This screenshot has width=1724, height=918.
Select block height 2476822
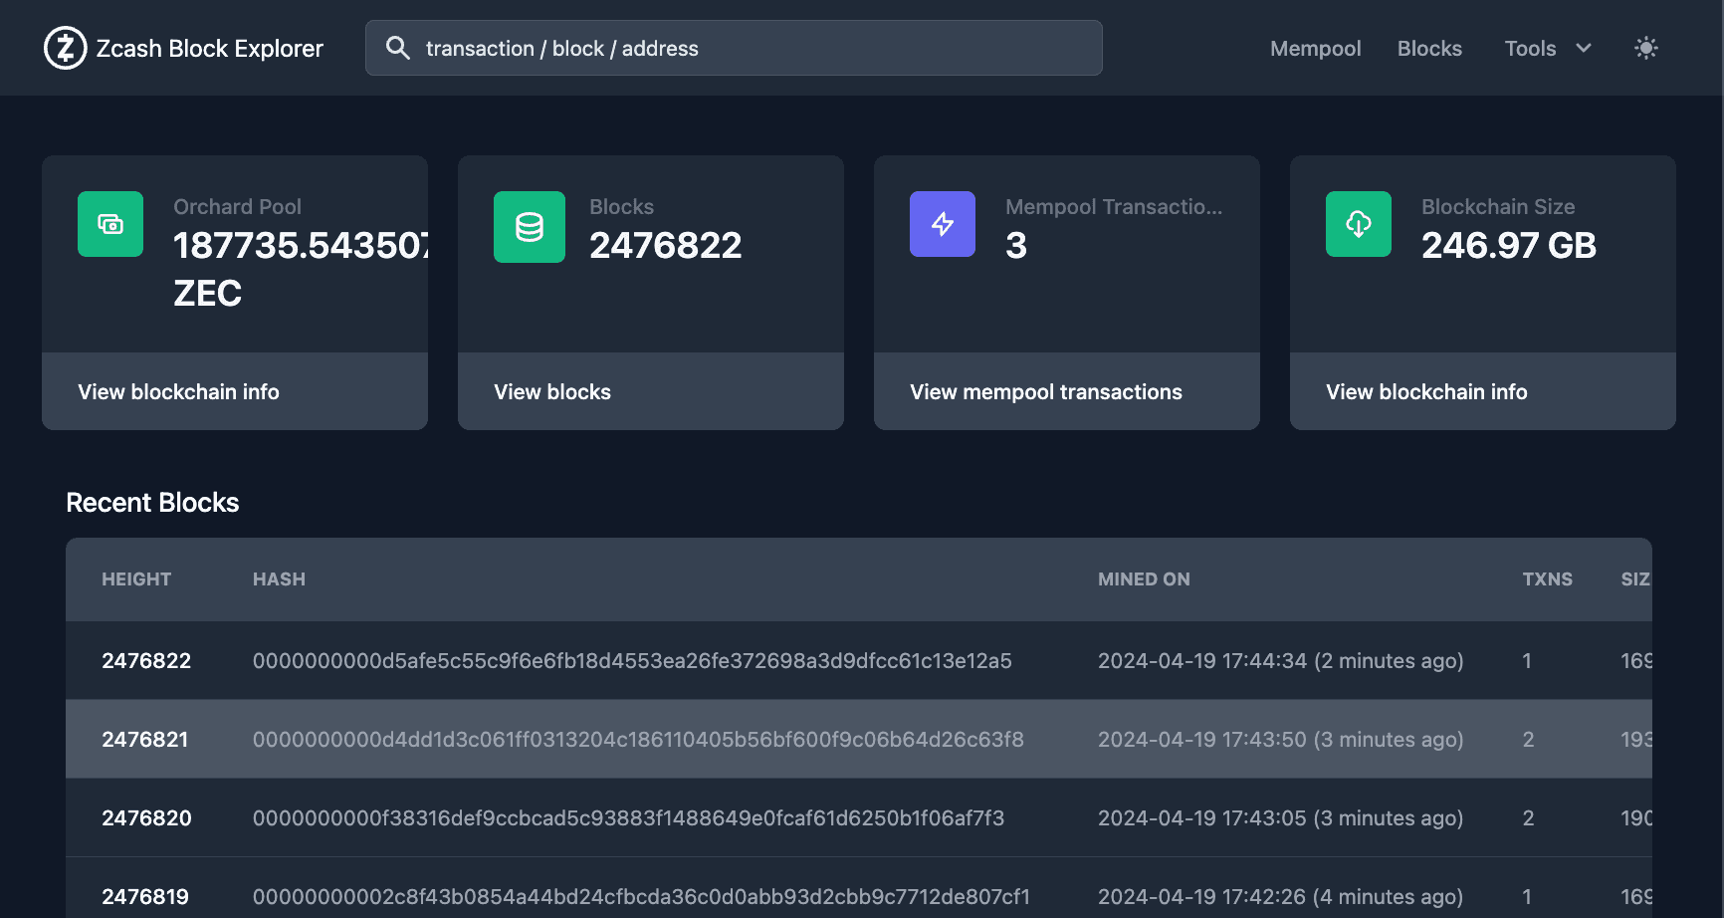point(146,660)
